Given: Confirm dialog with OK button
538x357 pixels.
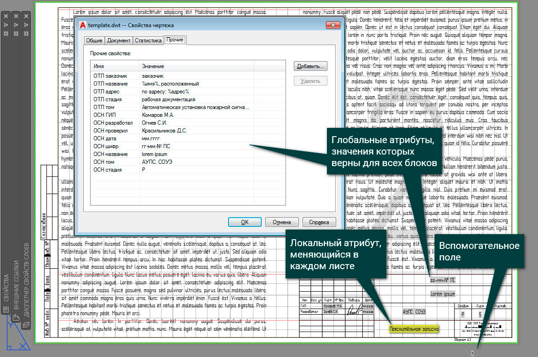Looking at the screenshot, I should click(245, 222).
